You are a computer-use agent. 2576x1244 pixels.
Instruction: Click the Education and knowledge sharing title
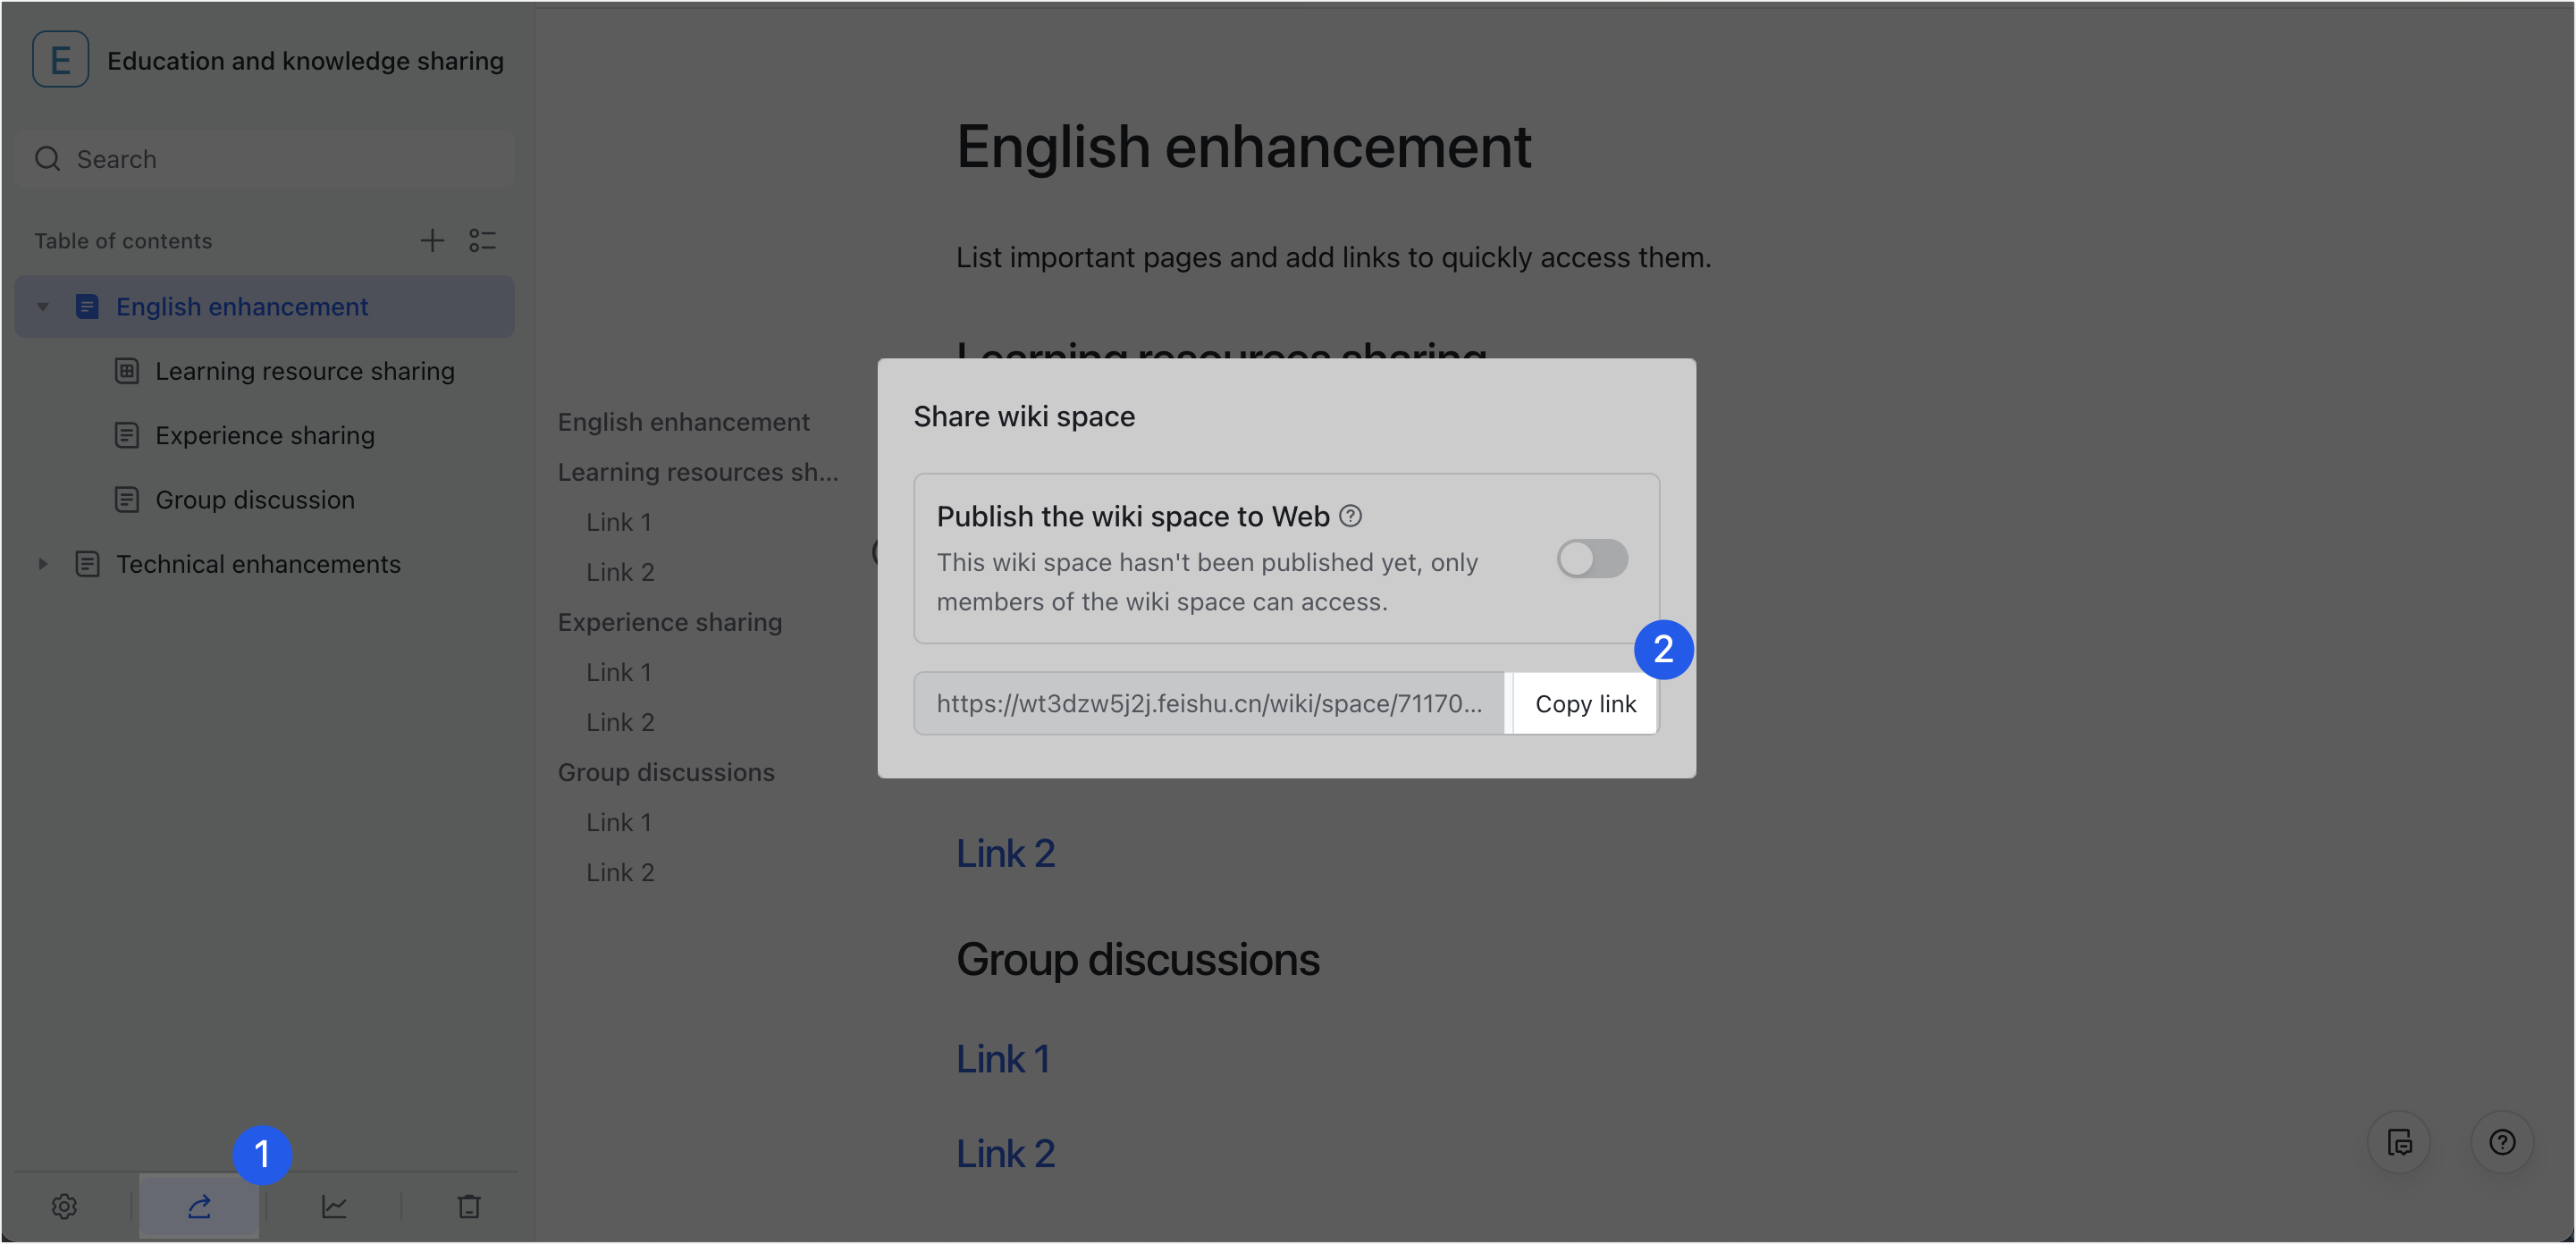[305, 60]
